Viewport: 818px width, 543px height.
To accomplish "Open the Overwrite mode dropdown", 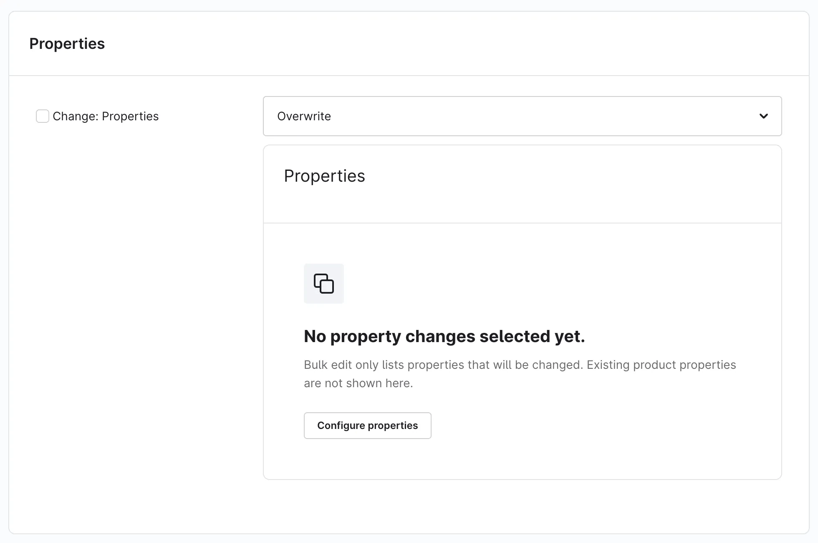I will pyautogui.click(x=522, y=116).
